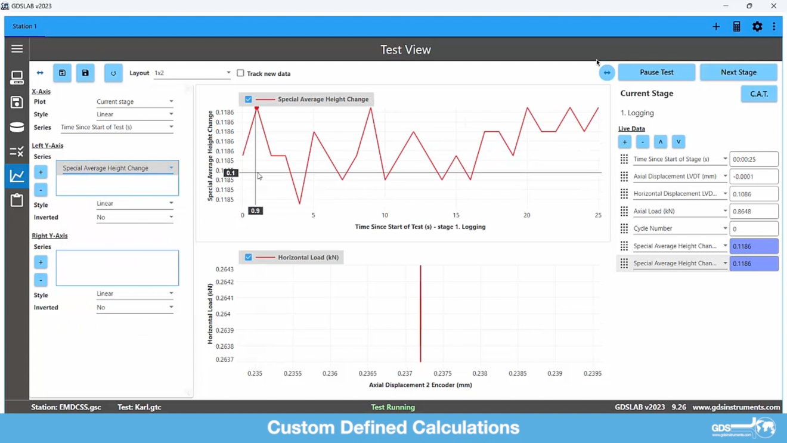This screenshot has height=443, width=787.
Task: Click the clipboard icon in the sidebar
Action: 17,200
